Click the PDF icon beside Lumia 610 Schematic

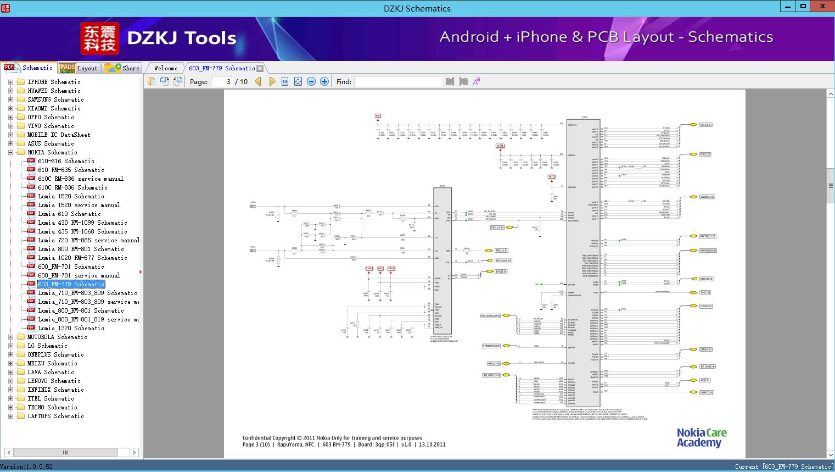click(31, 214)
